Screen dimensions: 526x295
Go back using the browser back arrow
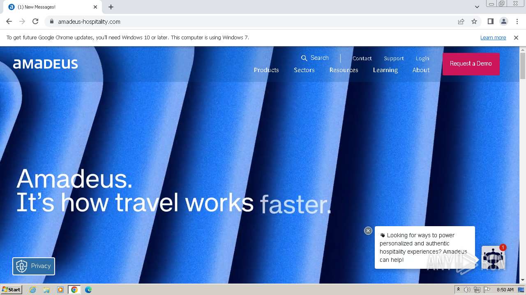coord(9,21)
